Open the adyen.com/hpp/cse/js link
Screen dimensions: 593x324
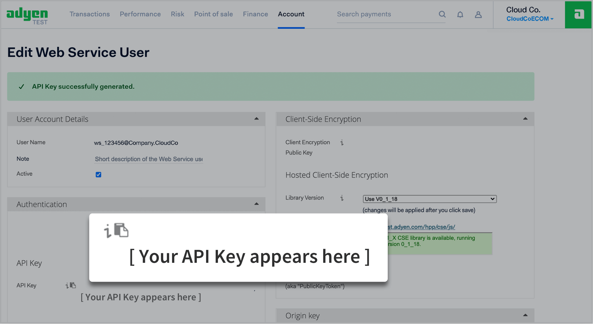tap(421, 227)
